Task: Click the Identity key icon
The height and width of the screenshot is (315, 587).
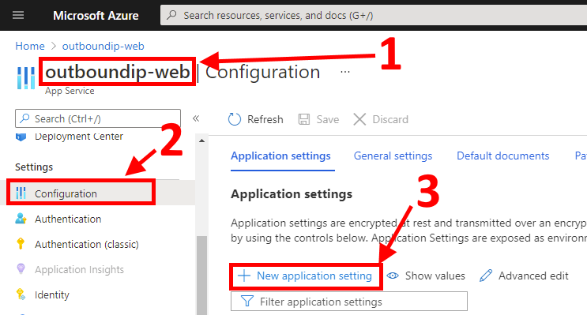Action: click(21, 294)
